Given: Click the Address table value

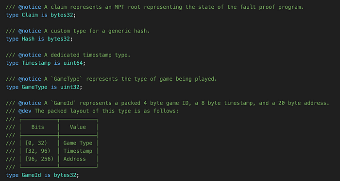Looking at the screenshot, I should [74, 159].
